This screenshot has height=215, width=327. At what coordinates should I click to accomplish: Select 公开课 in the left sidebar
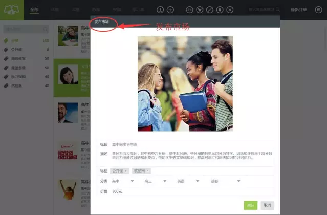coord(19,50)
